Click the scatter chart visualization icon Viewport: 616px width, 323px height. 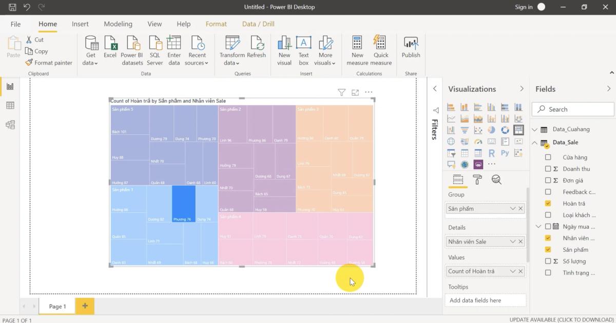(478, 130)
